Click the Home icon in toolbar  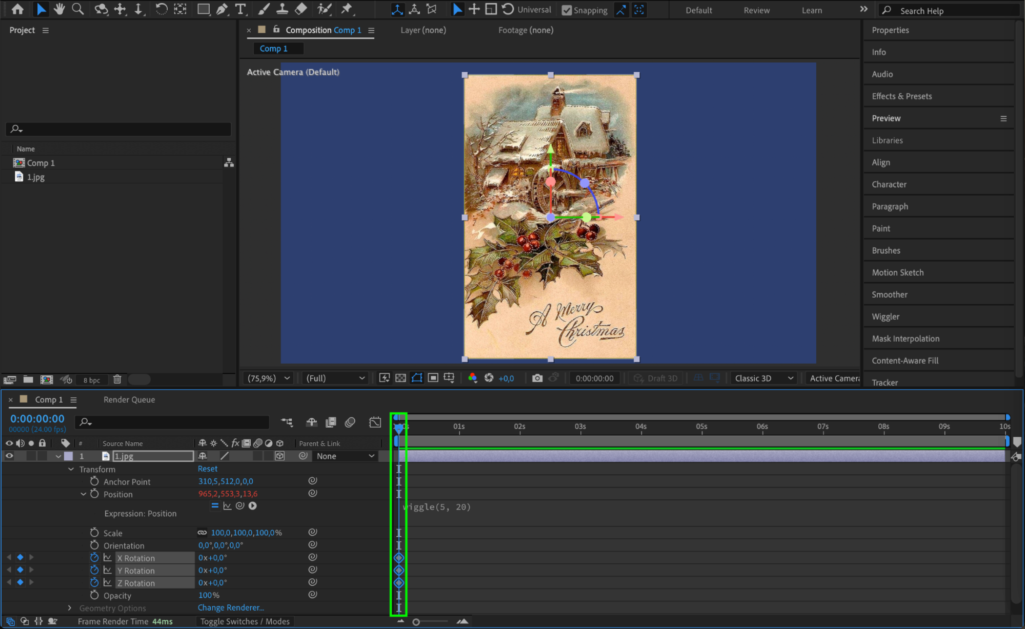(x=17, y=9)
